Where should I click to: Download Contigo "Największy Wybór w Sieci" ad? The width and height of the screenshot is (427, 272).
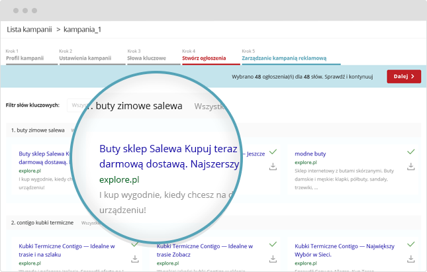click(411, 259)
